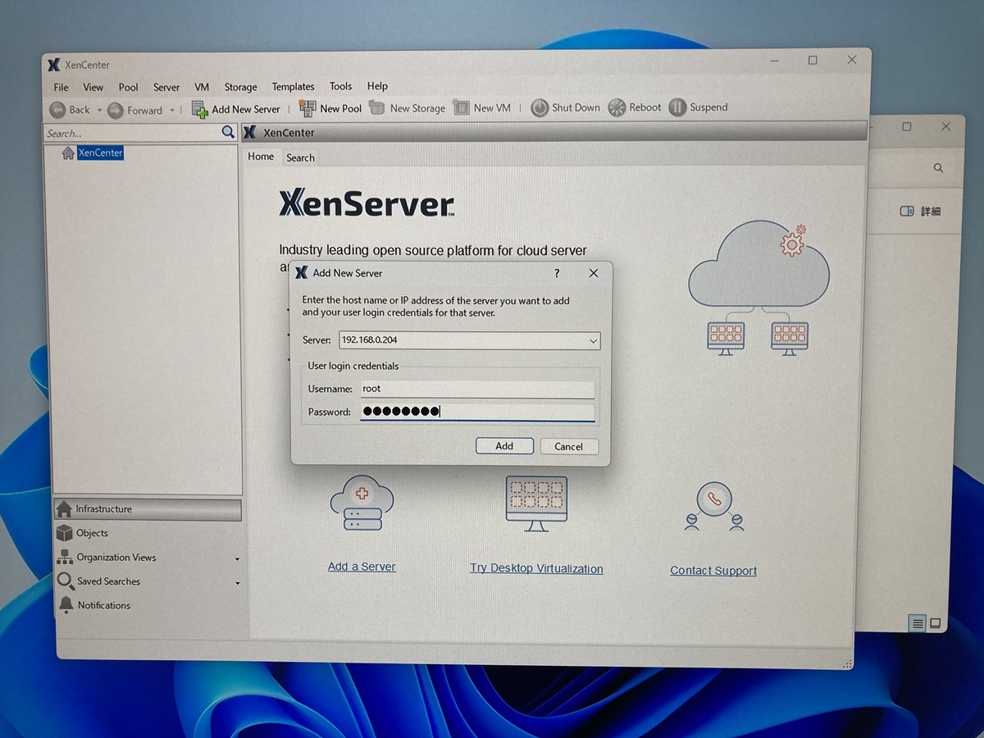
Task: Click Add New Server toolbar icon
Action: (199, 109)
